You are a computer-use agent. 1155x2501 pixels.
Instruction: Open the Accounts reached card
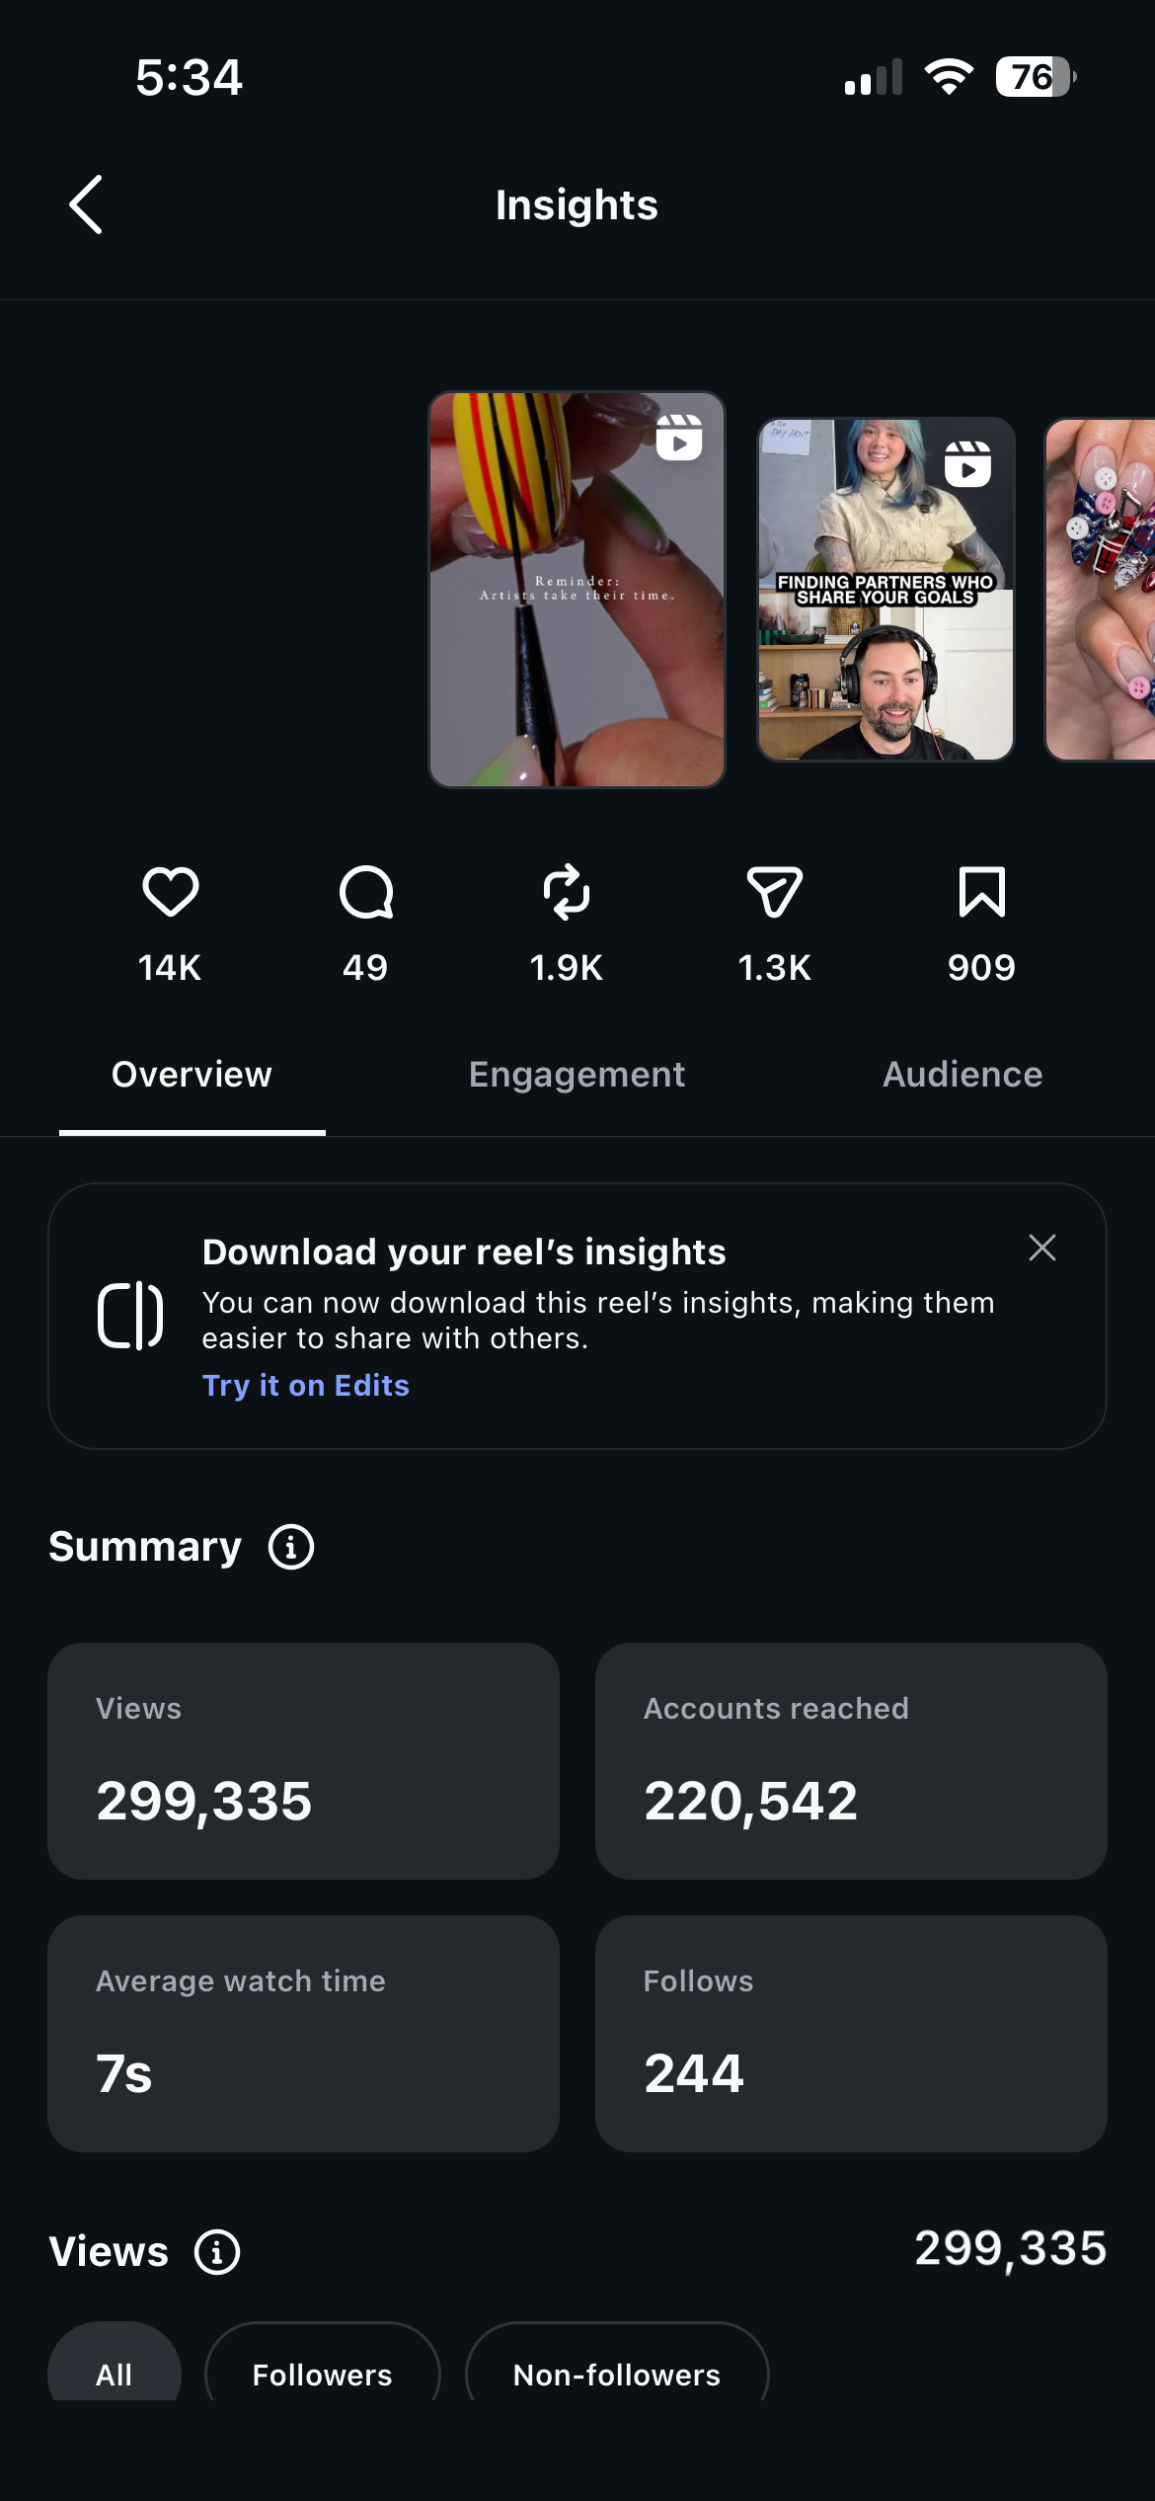(851, 1761)
